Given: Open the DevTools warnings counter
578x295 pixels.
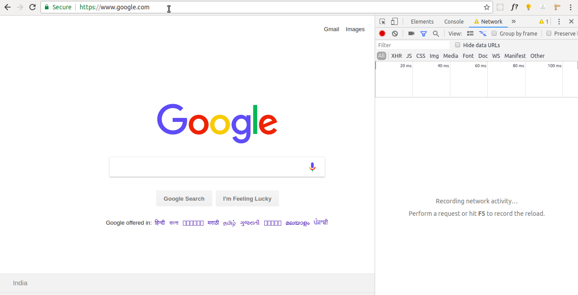Looking at the screenshot, I should (544, 21).
